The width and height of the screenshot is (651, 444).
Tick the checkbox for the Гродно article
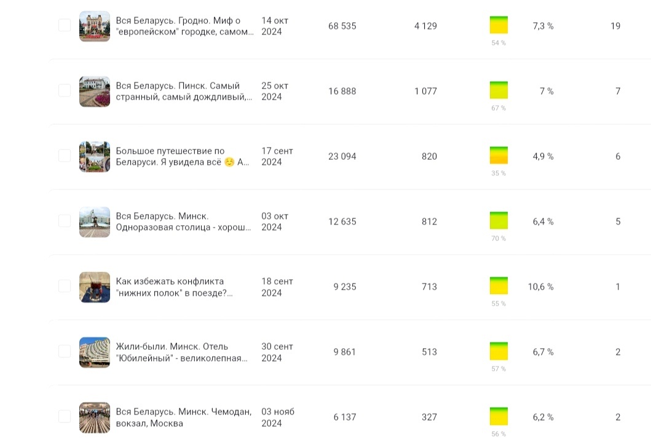(x=65, y=25)
